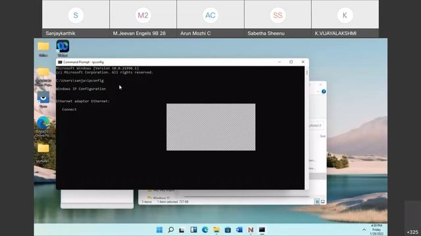Select the bottom desktop folder icon
The height and width of the screenshot is (236, 421).
click(43, 153)
